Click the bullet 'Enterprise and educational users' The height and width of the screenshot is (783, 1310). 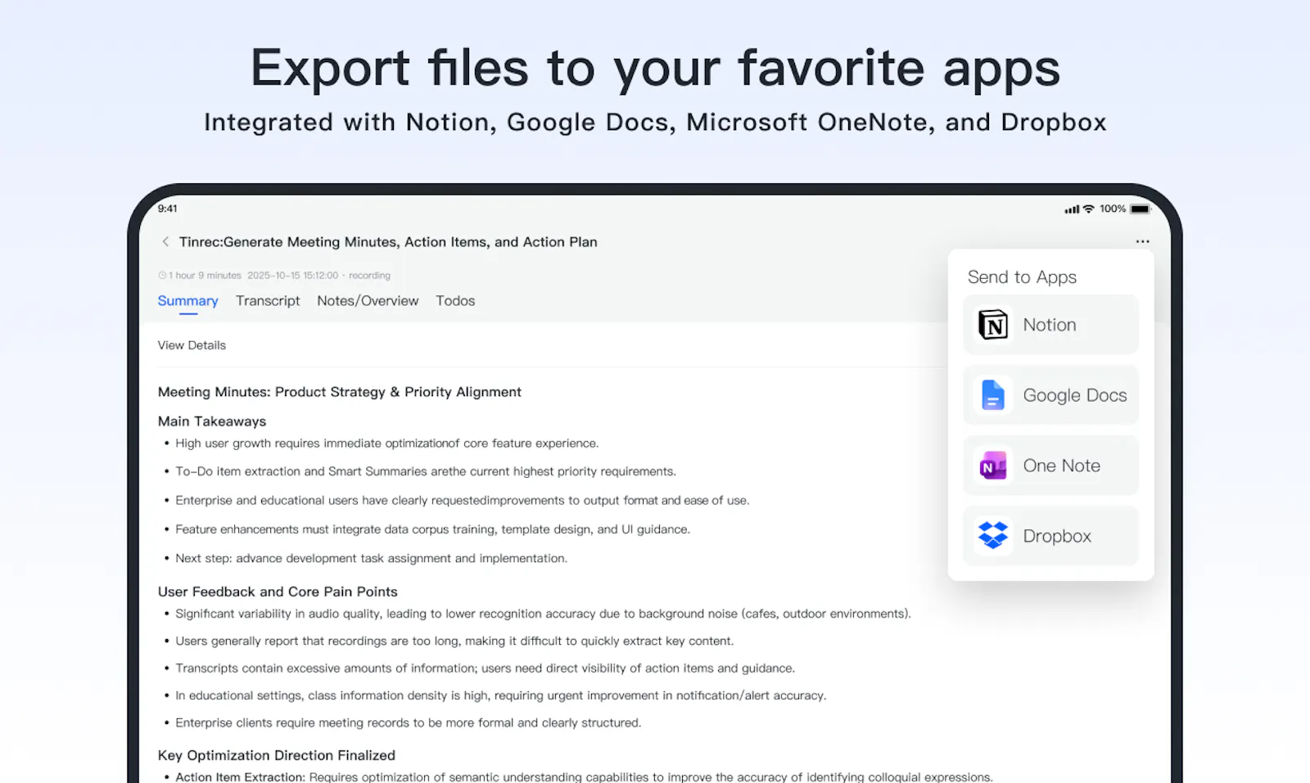click(x=462, y=500)
